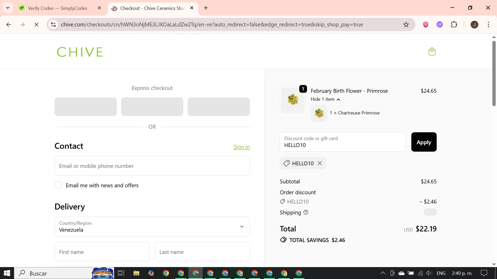Click the USD $22.19 total amount

coord(420,229)
